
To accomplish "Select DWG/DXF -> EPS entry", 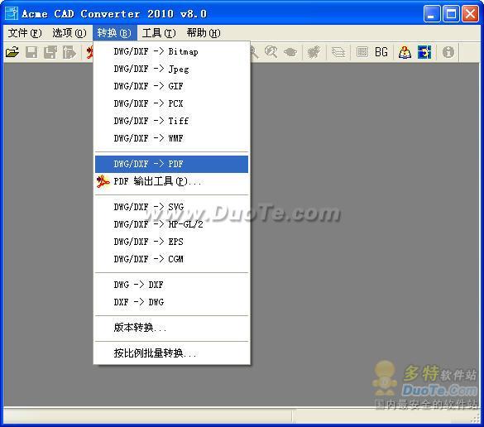I will pos(171,242).
